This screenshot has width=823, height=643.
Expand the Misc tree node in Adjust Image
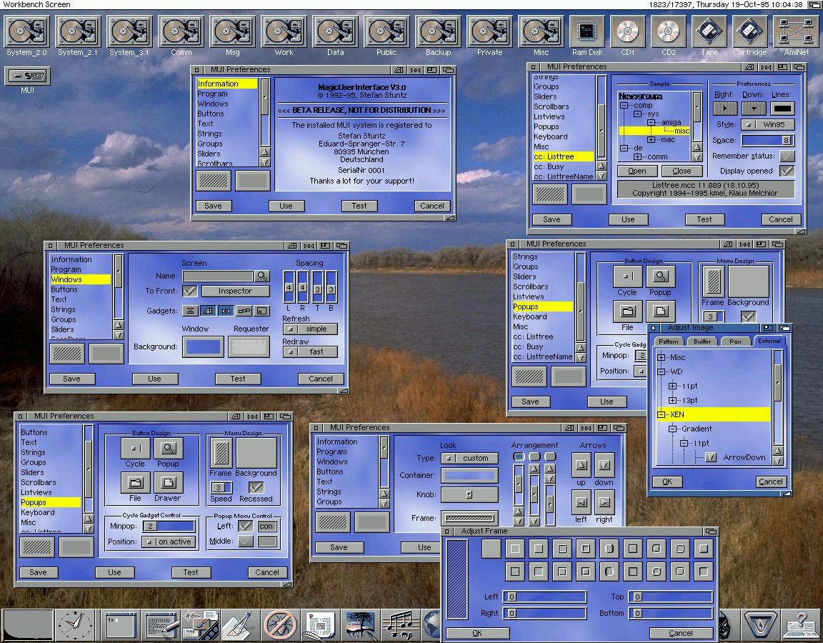[x=661, y=357]
